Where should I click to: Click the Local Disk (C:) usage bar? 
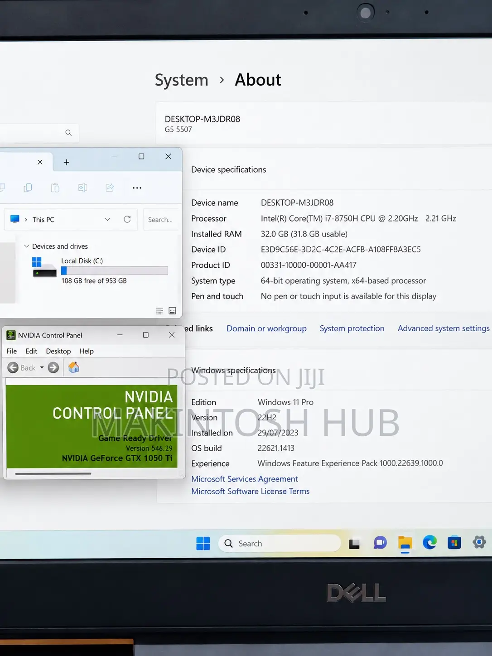(x=115, y=270)
